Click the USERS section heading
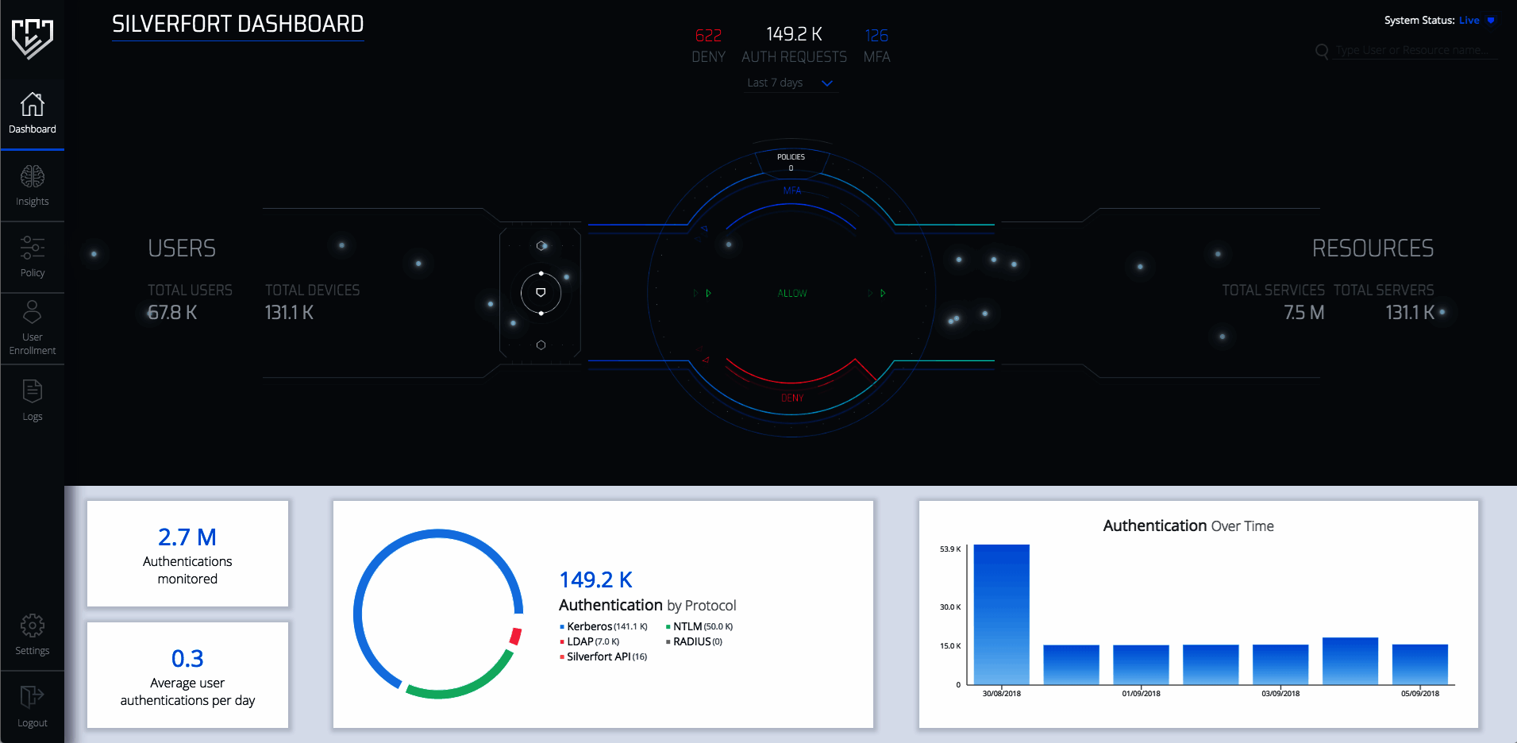 (x=182, y=248)
